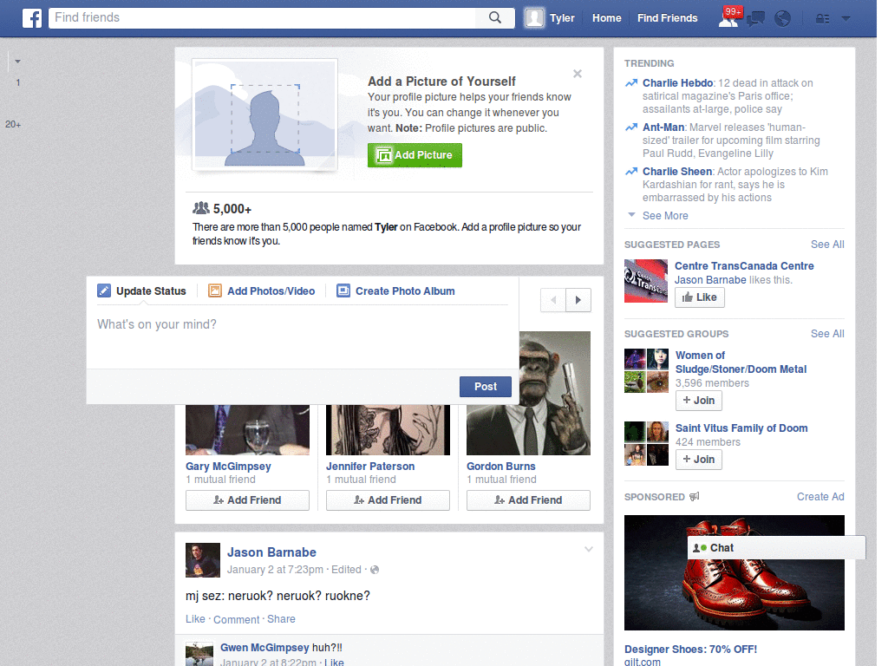Open Women of Sludge/Stoner/Doom Metal group

(x=741, y=362)
